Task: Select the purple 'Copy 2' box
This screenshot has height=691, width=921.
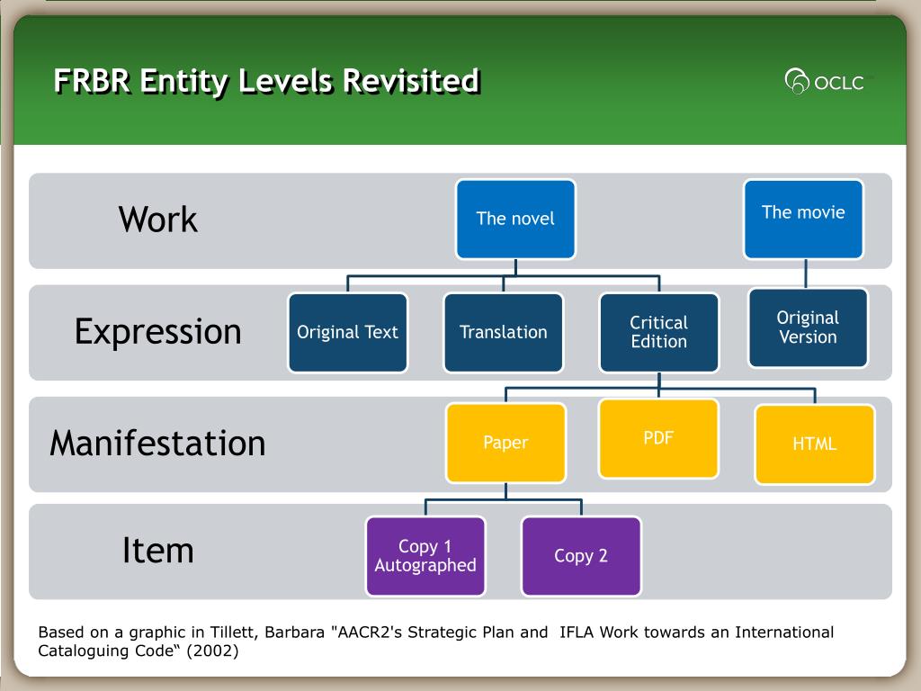Action: pos(581,556)
